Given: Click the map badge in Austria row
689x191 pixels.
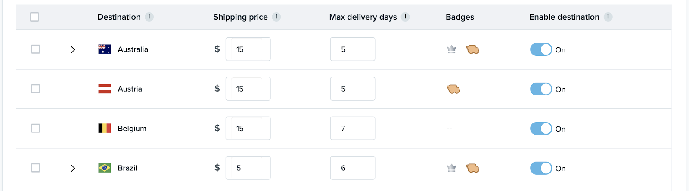Looking at the screenshot, I should tap(453, 89).
